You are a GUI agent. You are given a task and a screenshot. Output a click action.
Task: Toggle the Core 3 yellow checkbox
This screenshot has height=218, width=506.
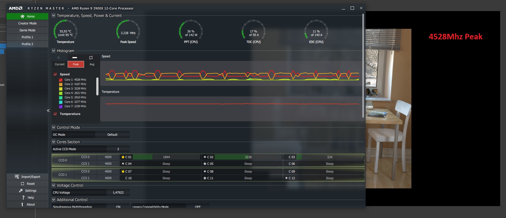click(x=61, y=89)
